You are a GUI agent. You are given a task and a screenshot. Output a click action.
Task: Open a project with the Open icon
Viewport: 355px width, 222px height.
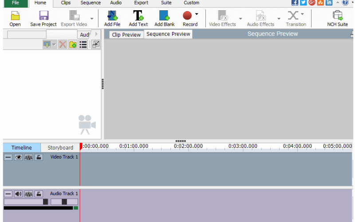coord(15,19)
